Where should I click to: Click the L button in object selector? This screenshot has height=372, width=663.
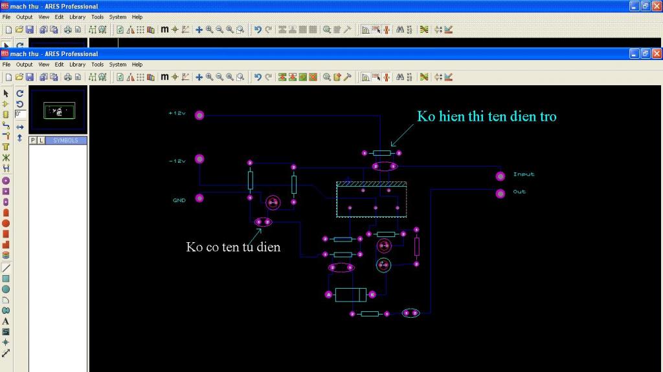tap(41, 140)
